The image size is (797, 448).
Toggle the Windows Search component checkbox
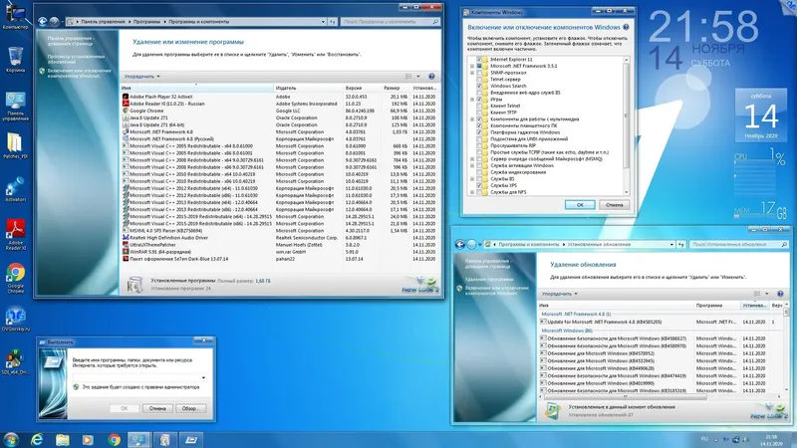coord(479,86)
